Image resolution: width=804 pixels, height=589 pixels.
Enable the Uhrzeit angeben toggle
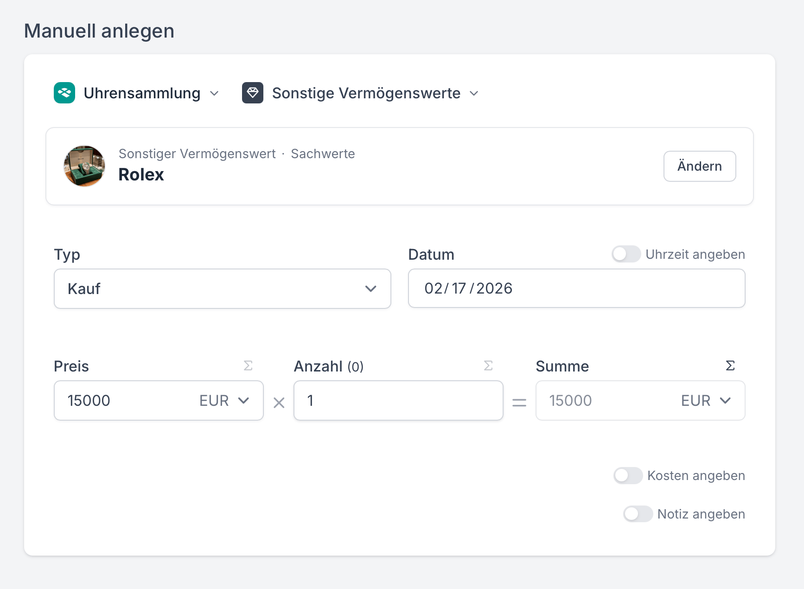[626, 254]
